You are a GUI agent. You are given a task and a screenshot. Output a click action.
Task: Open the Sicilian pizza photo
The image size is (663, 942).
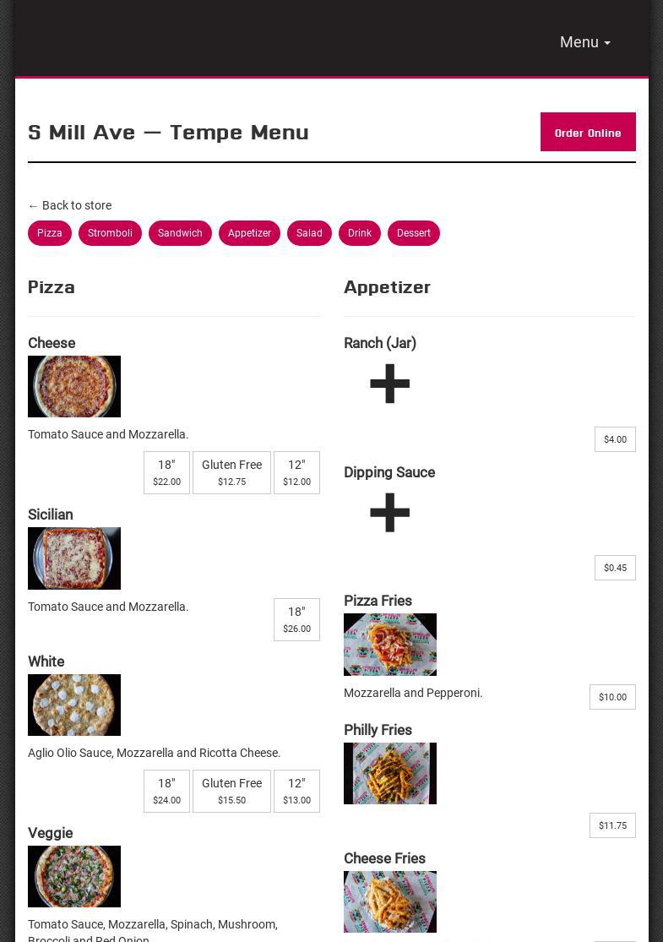pyautogui.click(x=74, y=558)
